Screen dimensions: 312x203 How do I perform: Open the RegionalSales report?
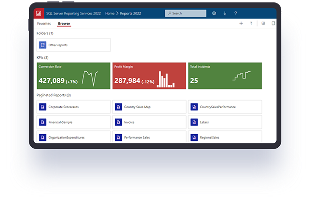click(225, 137)
